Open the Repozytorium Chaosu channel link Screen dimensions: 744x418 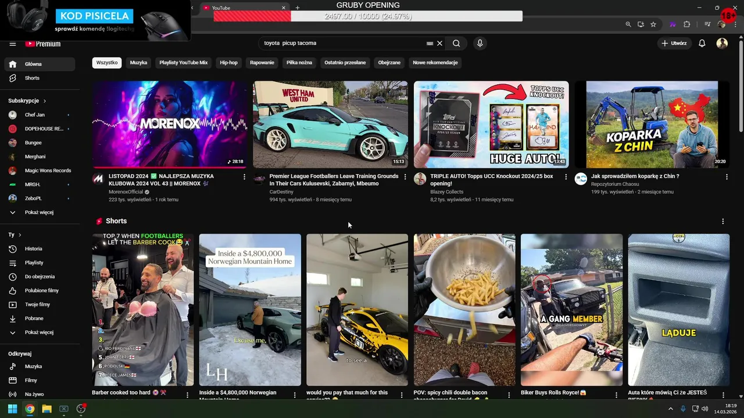[x=615, y=184]
